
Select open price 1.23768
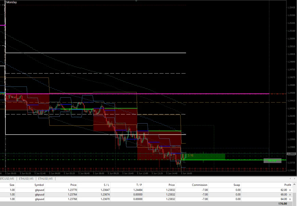pos(72,199)
